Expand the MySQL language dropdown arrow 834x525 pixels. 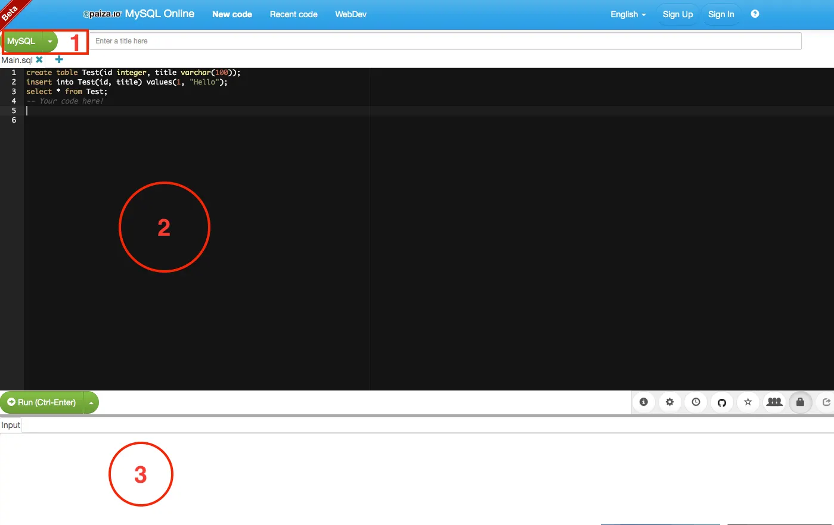[x=50, y=41]
